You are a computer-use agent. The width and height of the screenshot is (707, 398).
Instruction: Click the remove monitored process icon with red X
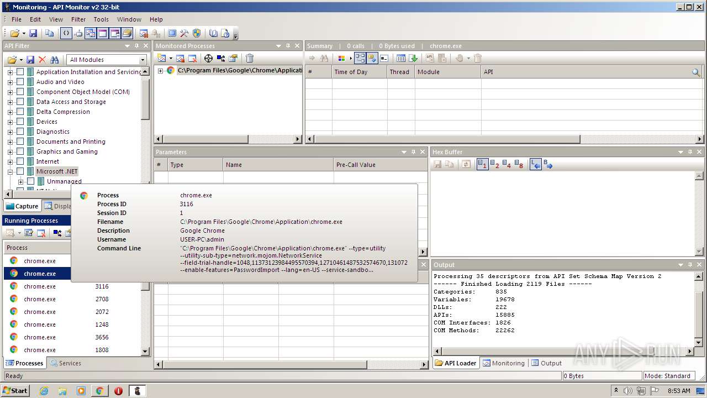pyautogui.click(x=193, y=58)
